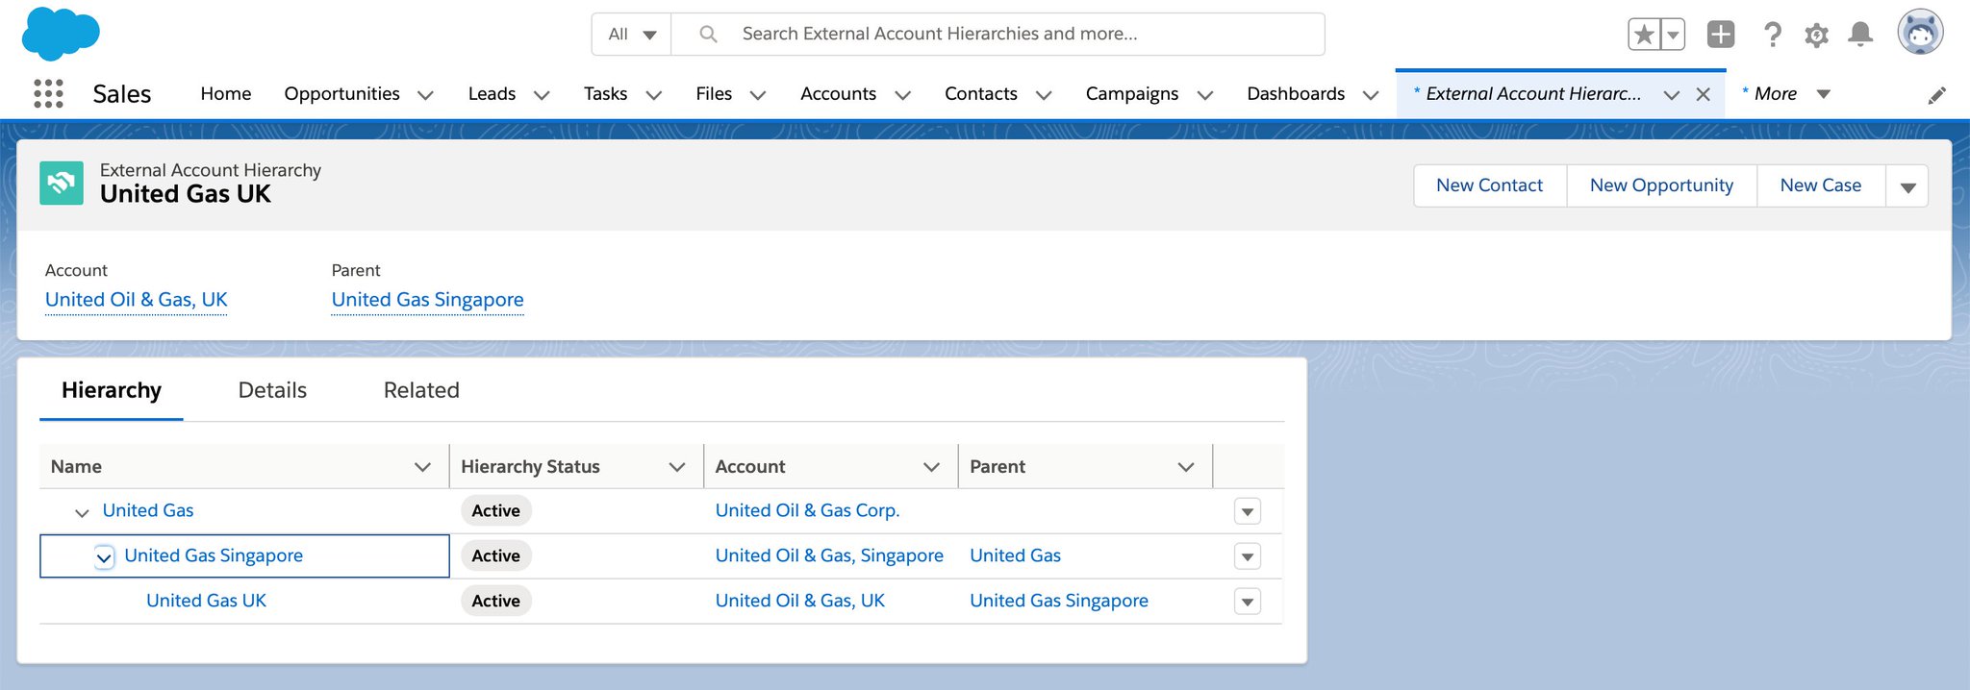Select the Hierarchy tab
The image size is (1970, 690).
(x=112, y=390)
